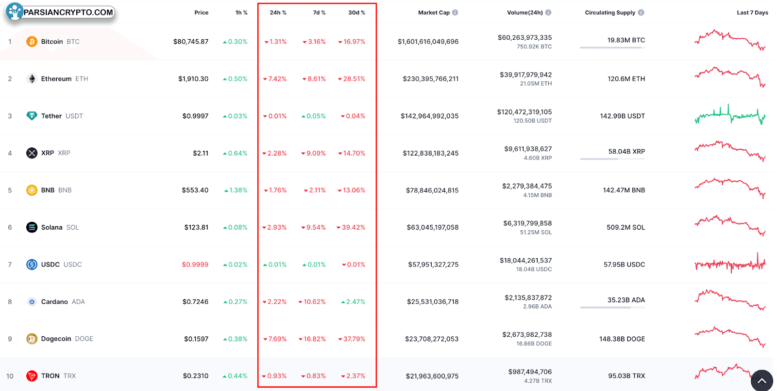Click XRP's Last 7 Days sparkline chart

[730, 151]
